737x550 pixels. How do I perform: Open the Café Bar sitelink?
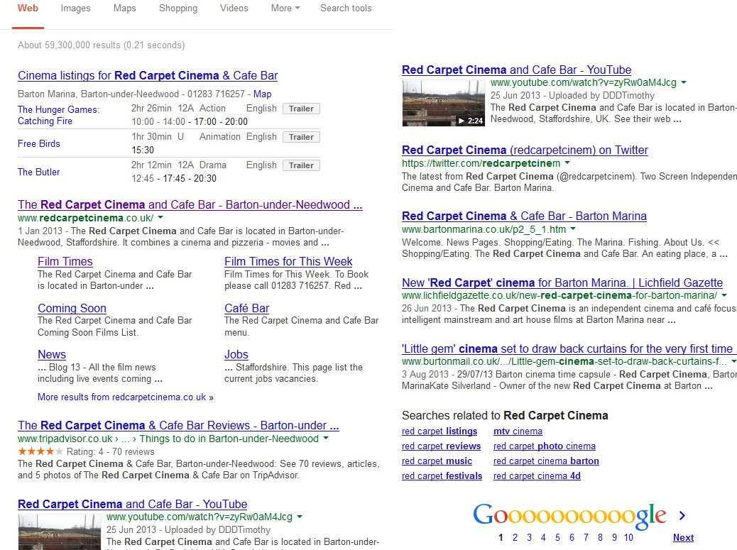click(247, 308)
